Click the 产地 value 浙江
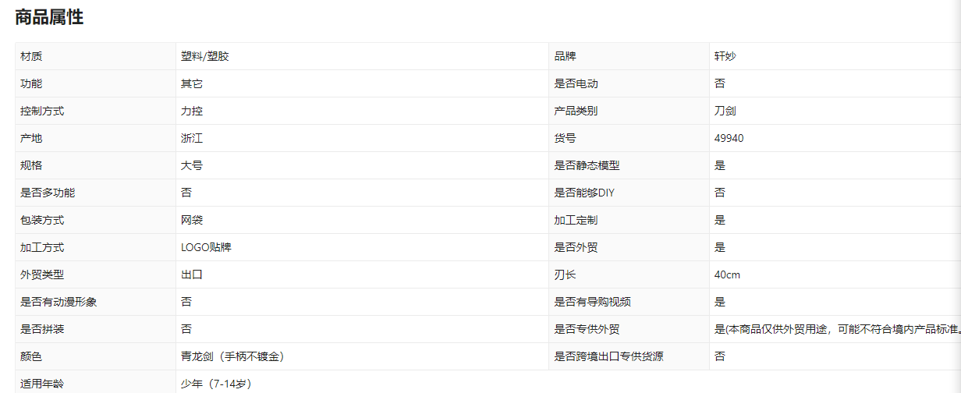The width and height of the screenshot is (961, 393). (192, 138)
